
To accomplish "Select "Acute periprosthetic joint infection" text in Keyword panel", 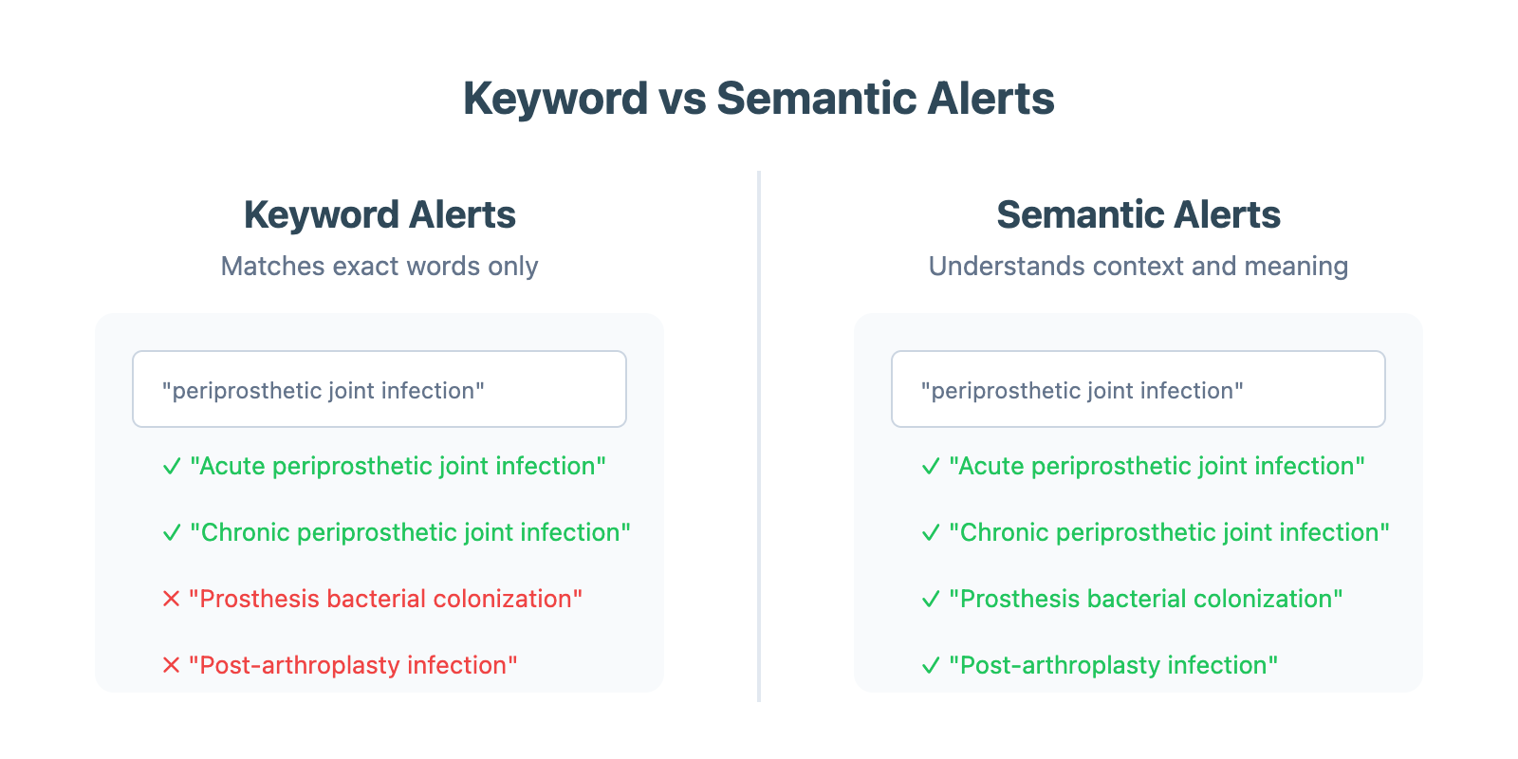I will (x=398, y=466).
